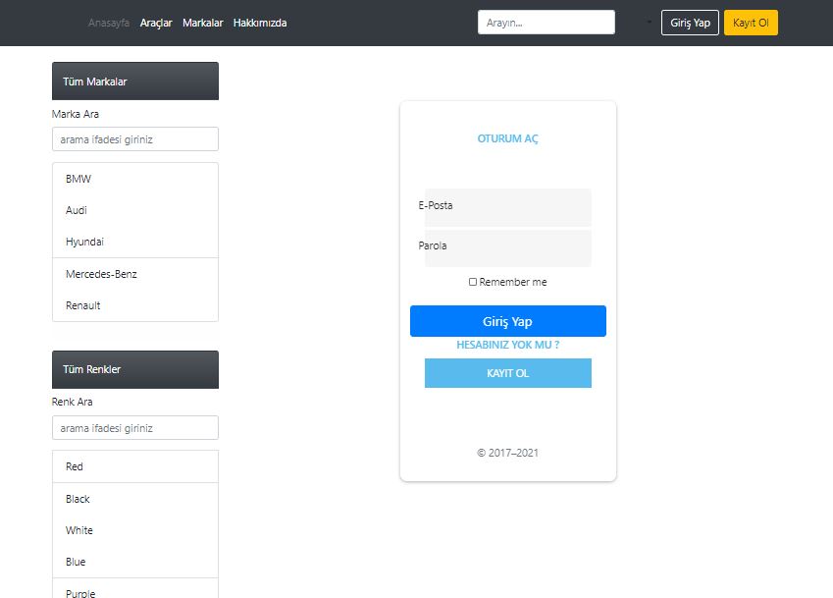Go to the Hakkımızda page
The image size is (833, 598).
tap(259, 22)
